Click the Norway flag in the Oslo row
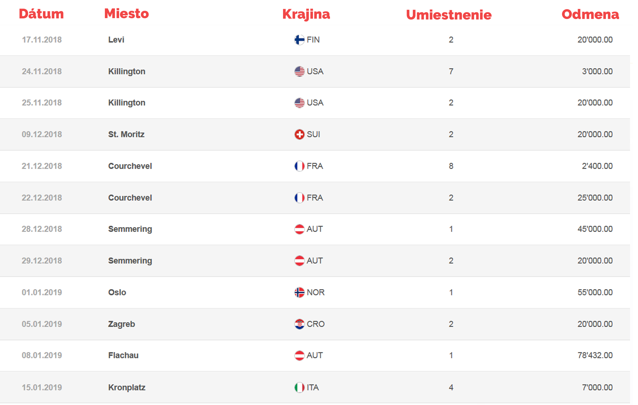 point(299,292)
